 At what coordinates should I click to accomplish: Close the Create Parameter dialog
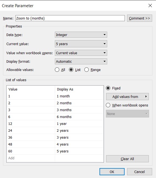click(150, 6)
